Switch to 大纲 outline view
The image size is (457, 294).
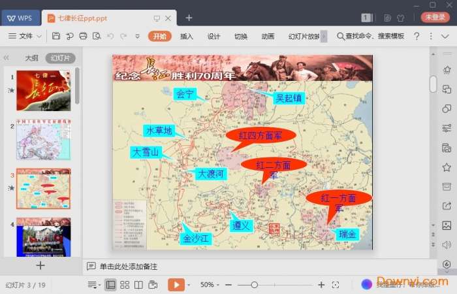pyautogui.click(x=32, y=58)
